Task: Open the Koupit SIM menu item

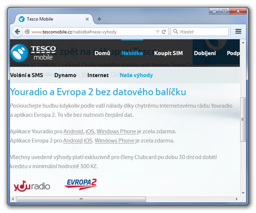Action: 168,53
